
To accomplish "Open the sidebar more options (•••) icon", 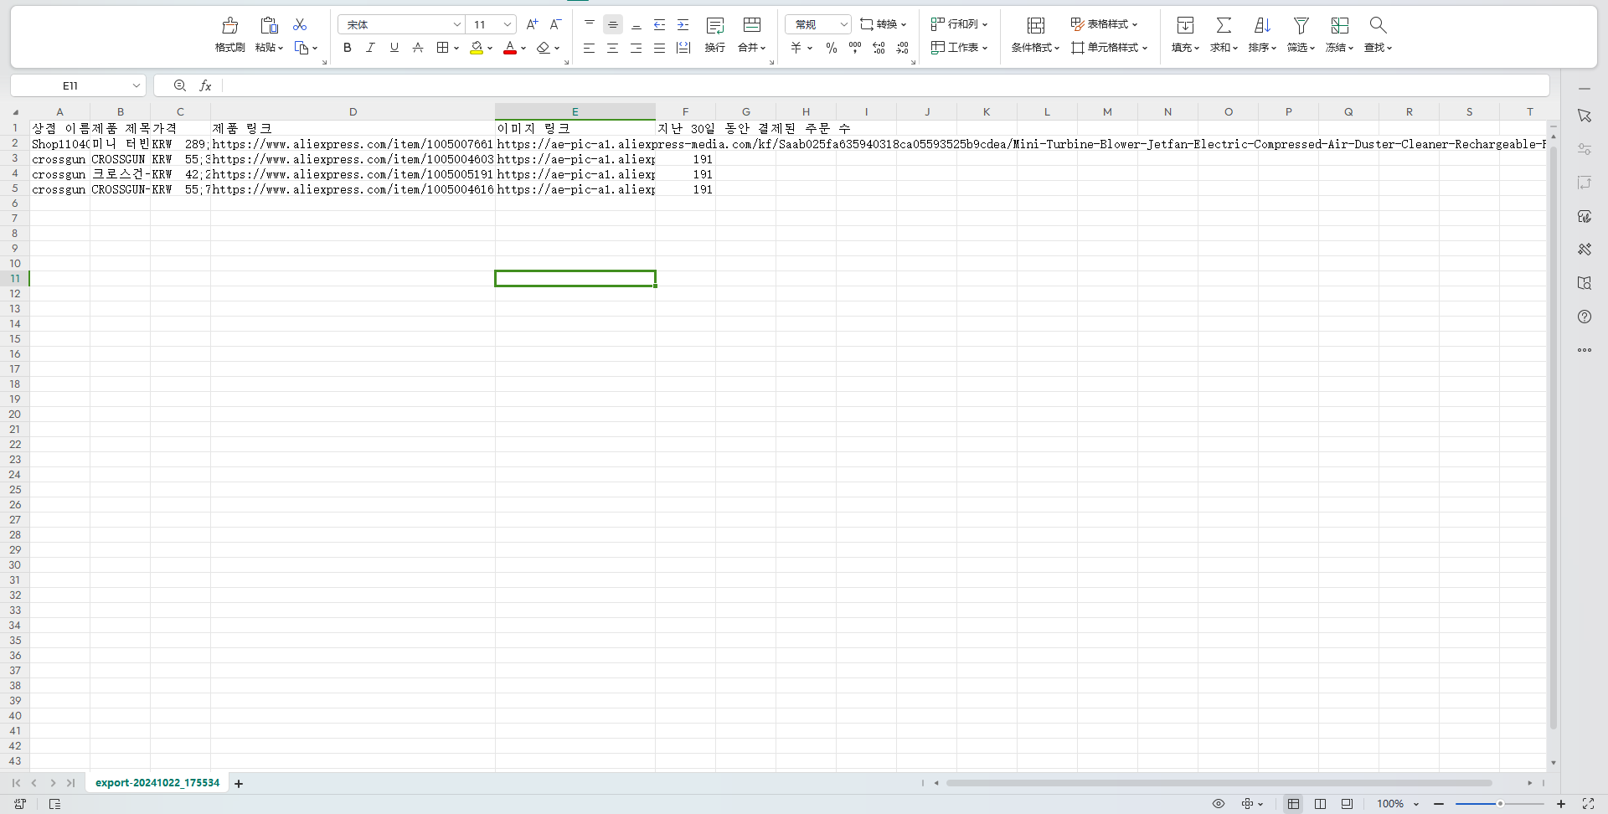I will [x=1585, y=350].
